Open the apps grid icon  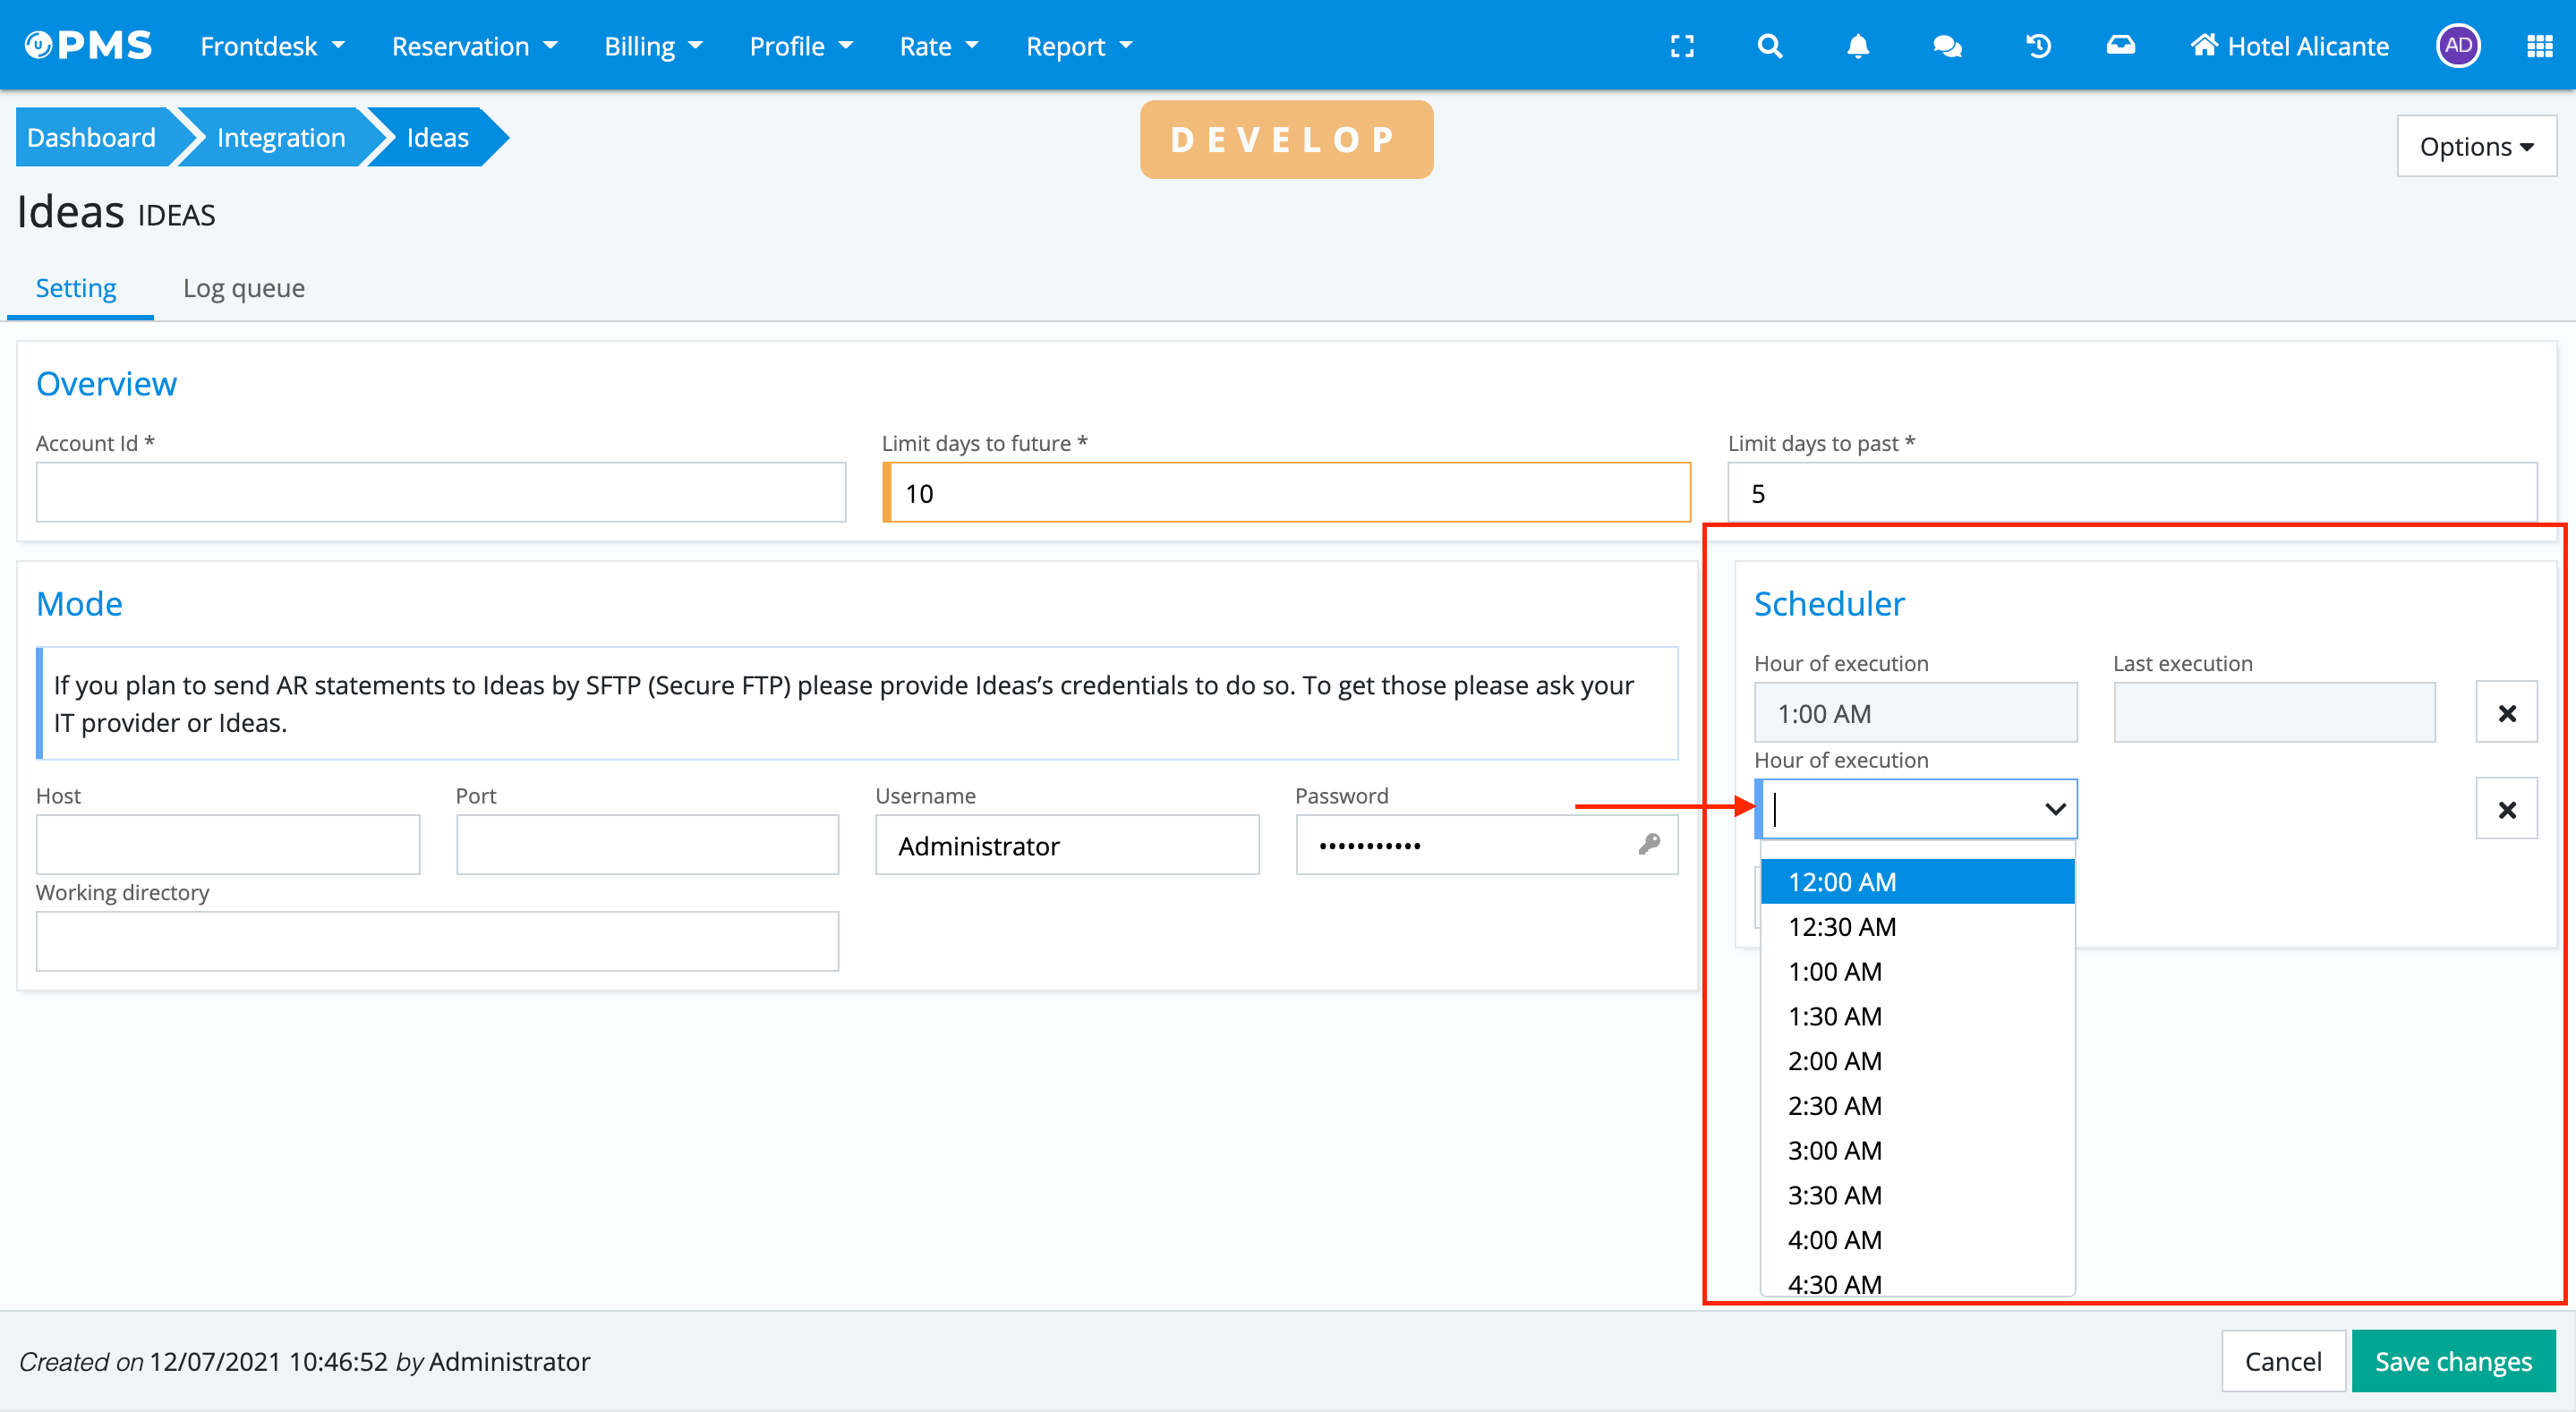[2539, 46]
